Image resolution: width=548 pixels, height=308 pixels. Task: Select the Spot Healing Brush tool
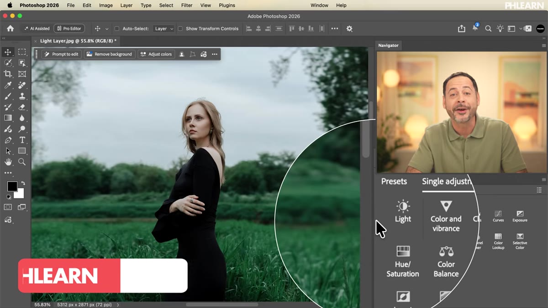click(x=22, y=85)
